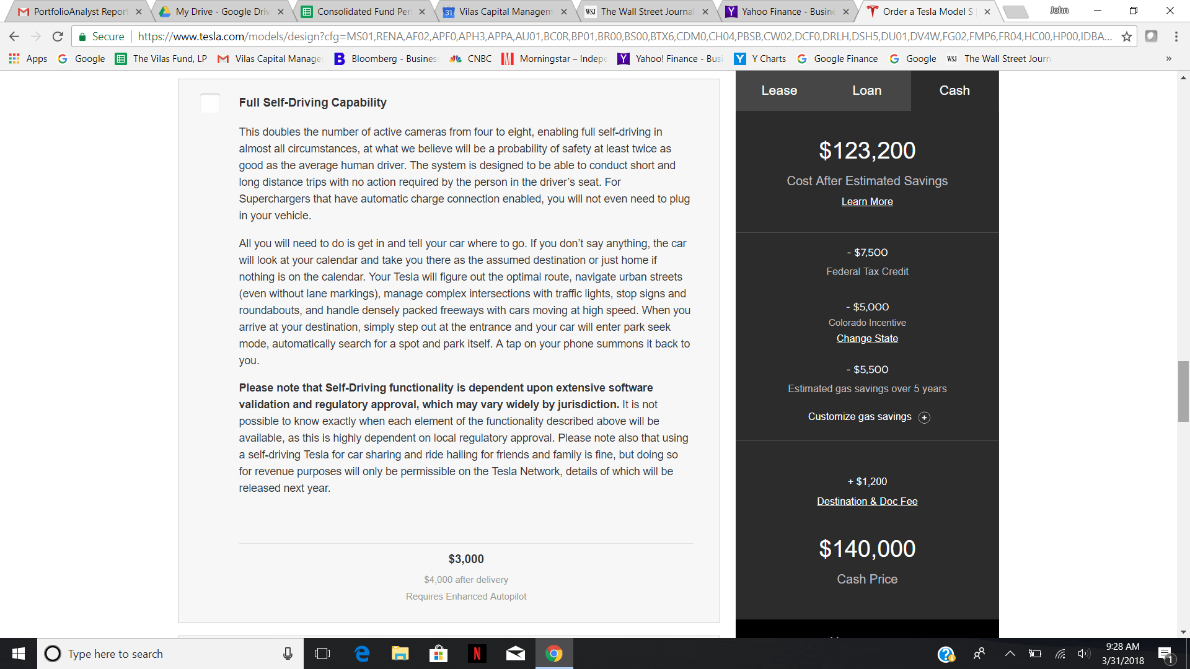This screenshot has height=669, width=1190.
Task: Show hidden system tray icons
Action: 1010,654
